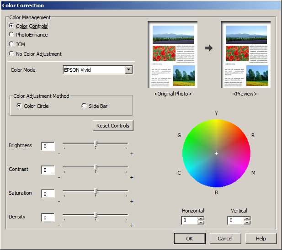
Task: Open the Color Mode dropdown
Action: 128,69
